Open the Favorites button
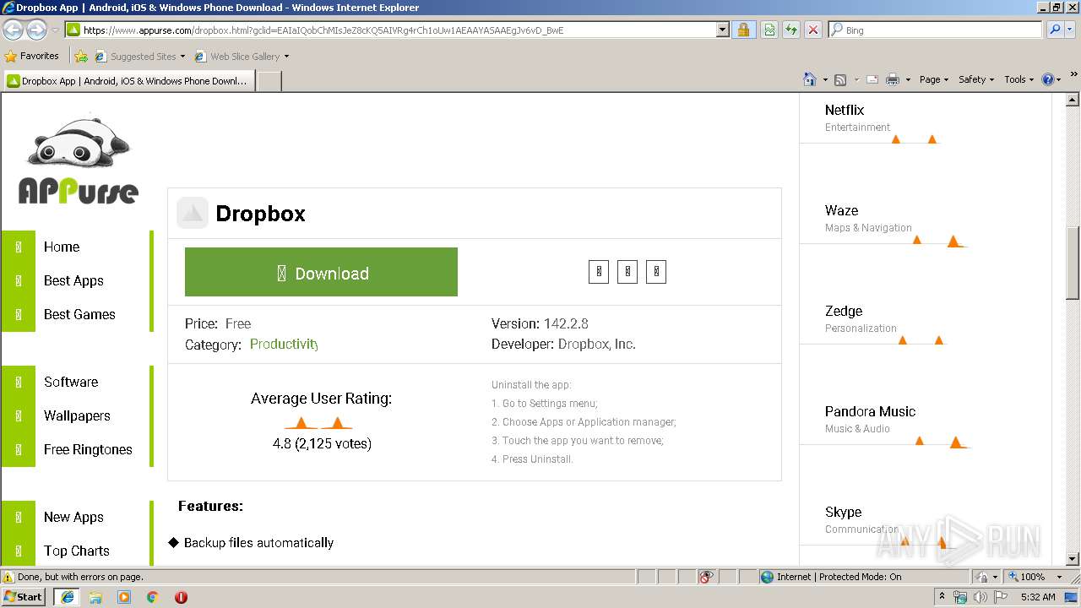The width and height of the screenshot is (1081, 608). pyautogui.click(x=32, y=56)
